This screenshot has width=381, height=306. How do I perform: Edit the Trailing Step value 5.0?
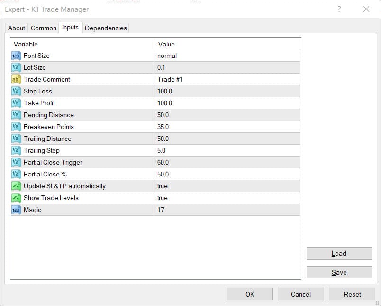pyautogui.click(x=227, y=150)
